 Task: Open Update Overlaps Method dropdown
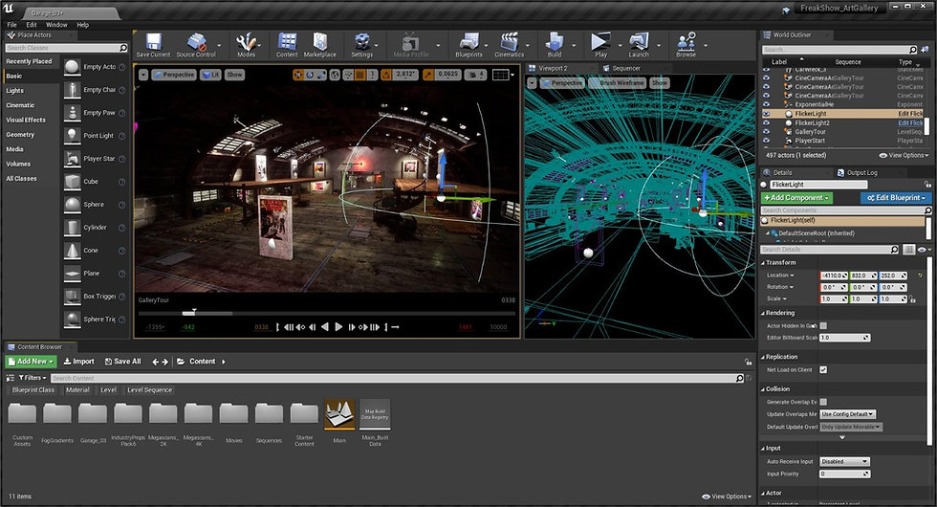point(847,413)
